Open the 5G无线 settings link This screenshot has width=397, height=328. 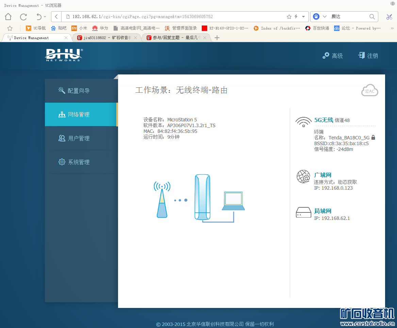[324, 120]
